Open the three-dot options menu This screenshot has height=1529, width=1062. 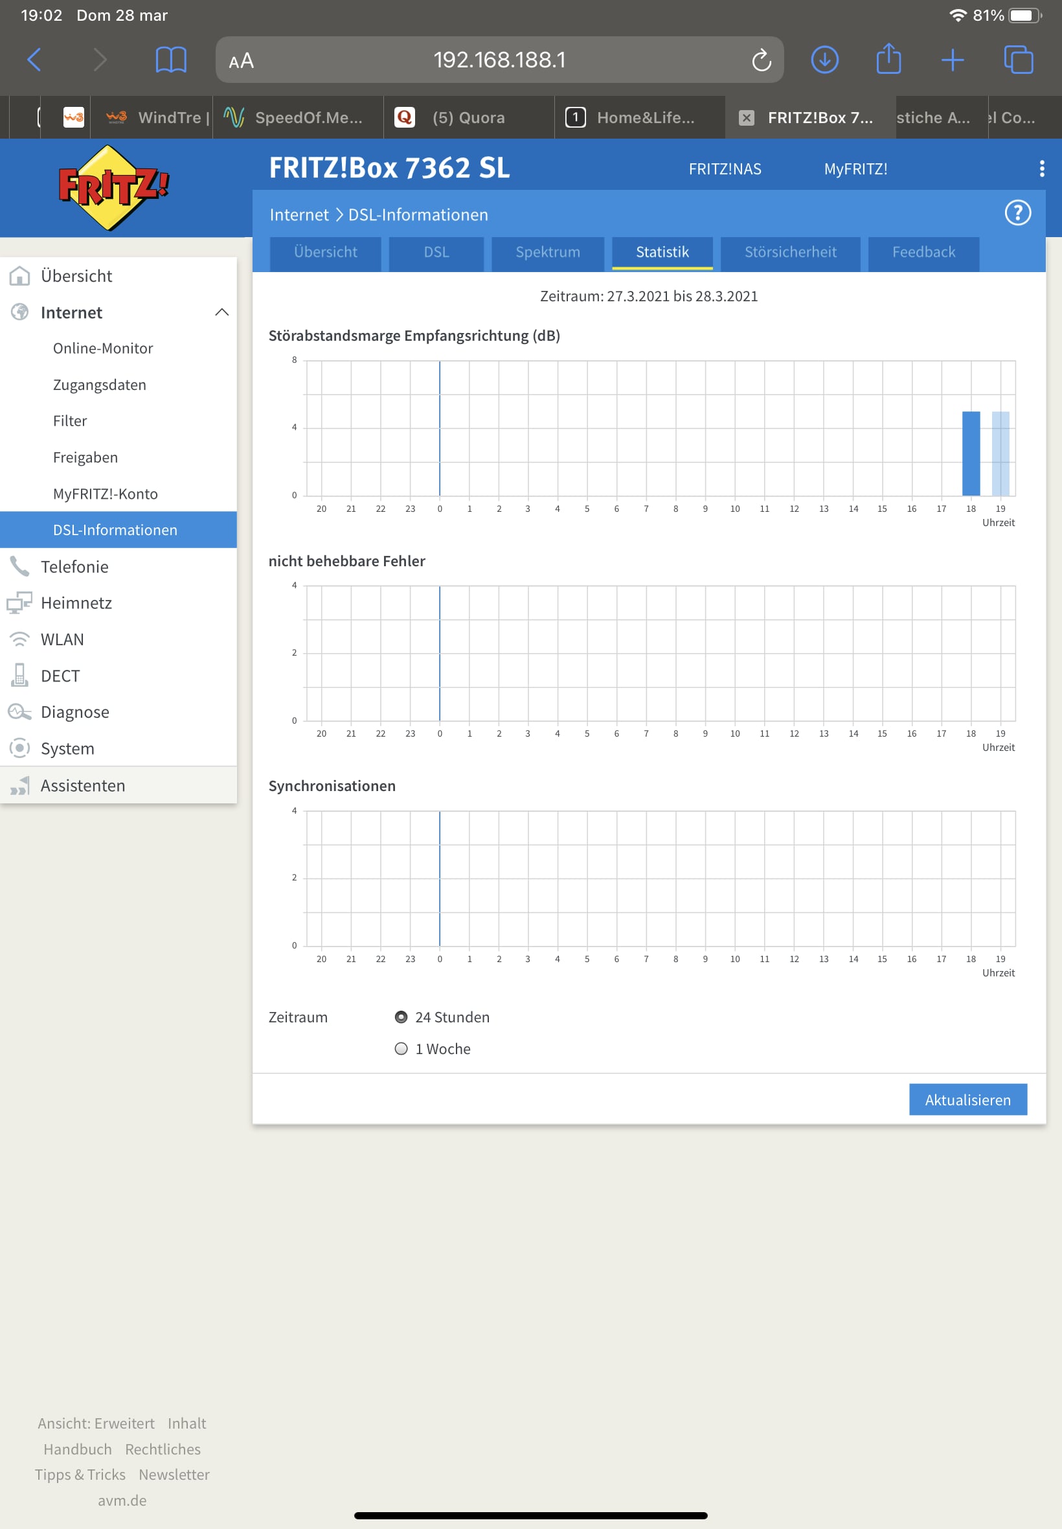[1041, 168]
